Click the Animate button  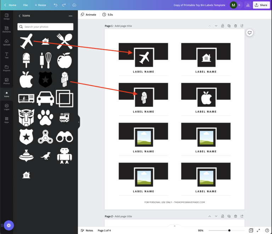pos(89,14)
